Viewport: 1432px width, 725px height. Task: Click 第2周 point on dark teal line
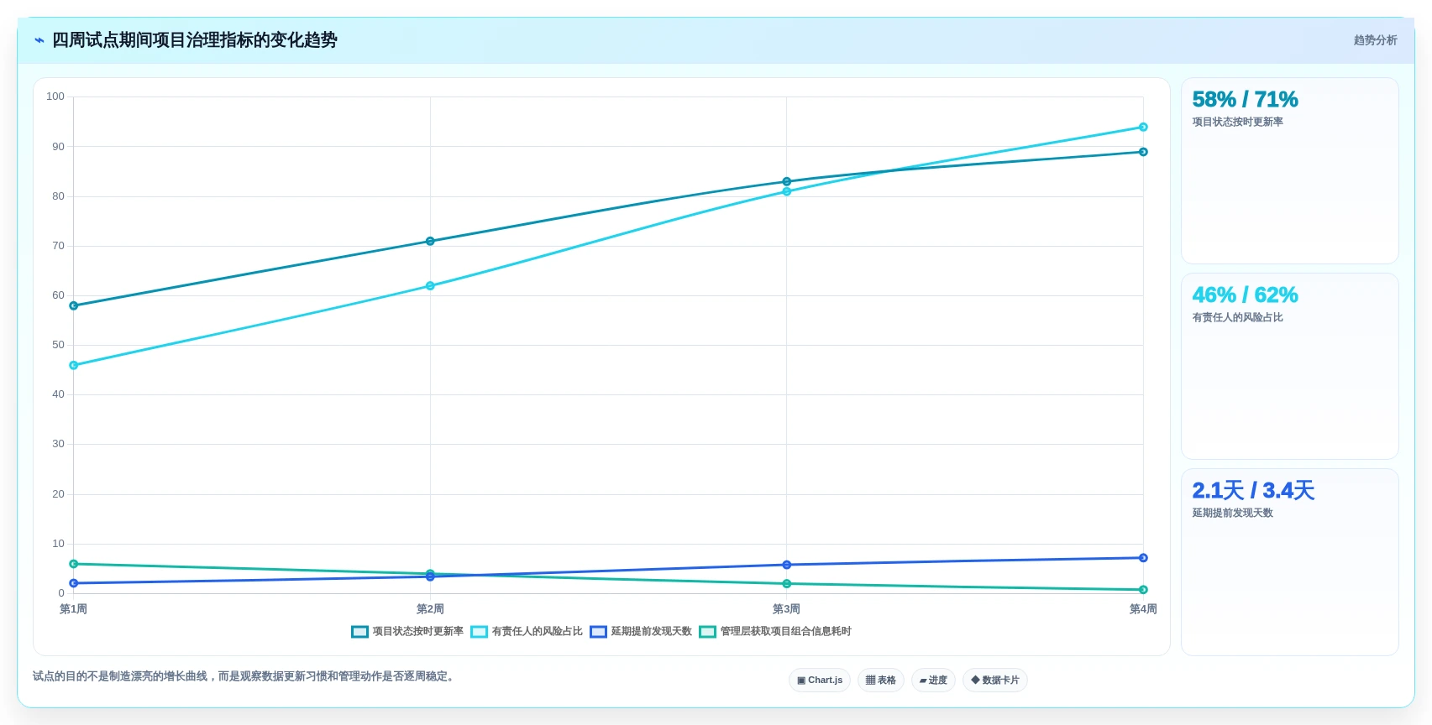(x=430, y=242)
